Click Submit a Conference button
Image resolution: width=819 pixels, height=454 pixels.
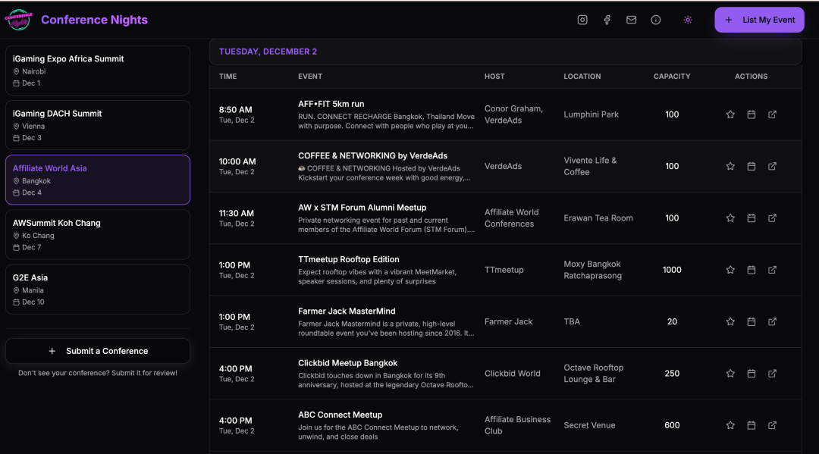tap(98, 351)
